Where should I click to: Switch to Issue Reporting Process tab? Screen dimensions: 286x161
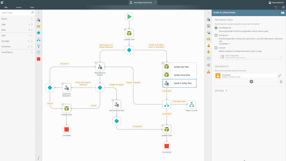pos(143,3)
